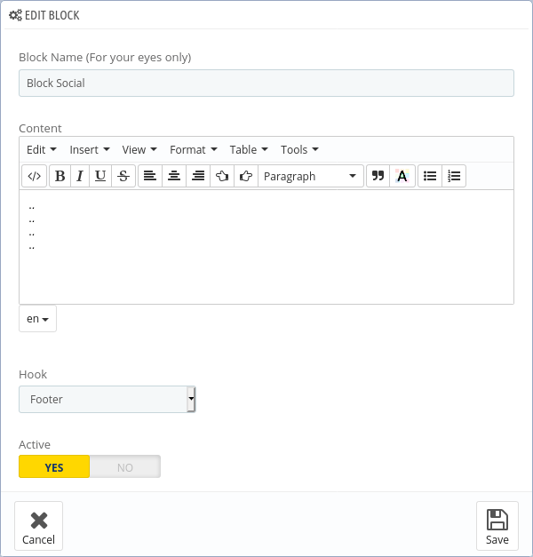The height and width of the screenshot is (557, 533).
Task: Click into the Block Name field
Action: [x=266, y=84]
